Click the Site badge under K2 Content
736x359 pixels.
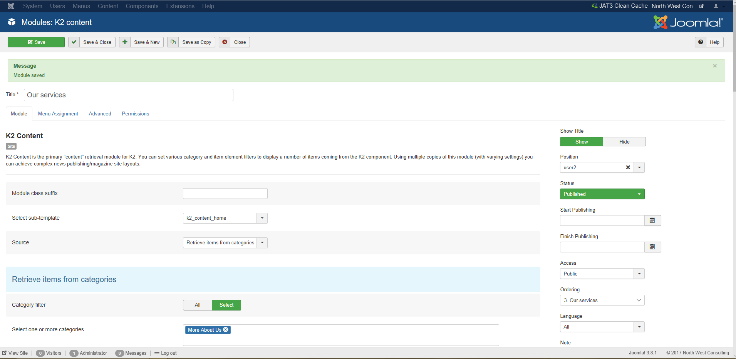[11, 146]
